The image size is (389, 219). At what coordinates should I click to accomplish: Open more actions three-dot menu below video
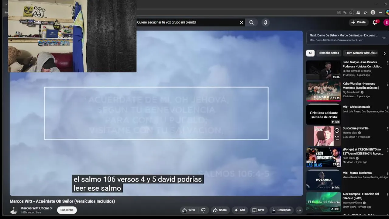pyautogui.click(x=299, y=210)
